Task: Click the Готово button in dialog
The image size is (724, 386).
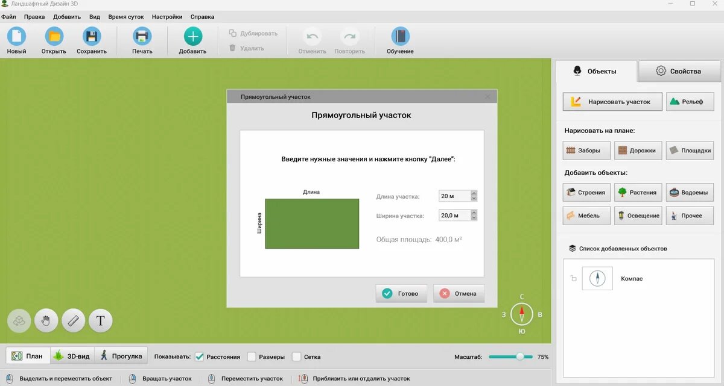Action: [x=401, y=293]
